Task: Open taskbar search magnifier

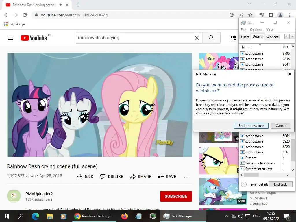Action: click(x=21, y=216)
